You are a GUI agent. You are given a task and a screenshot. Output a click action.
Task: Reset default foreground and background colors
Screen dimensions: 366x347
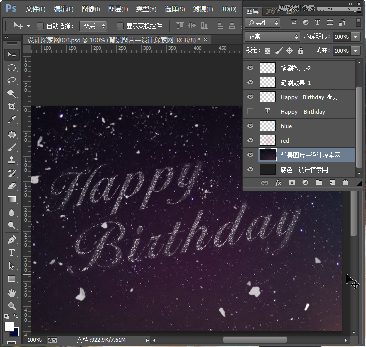click(x=7, y=316)
